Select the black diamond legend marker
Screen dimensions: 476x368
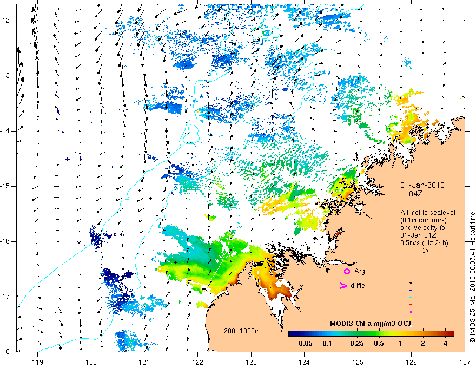coord(411,282)
